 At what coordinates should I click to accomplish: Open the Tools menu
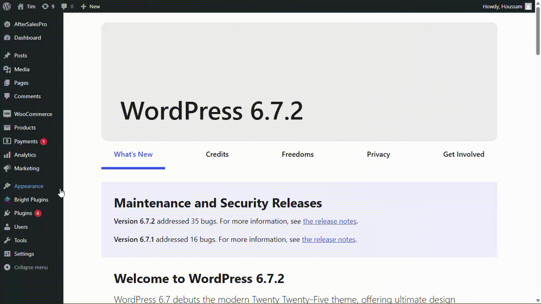[21, 240]
